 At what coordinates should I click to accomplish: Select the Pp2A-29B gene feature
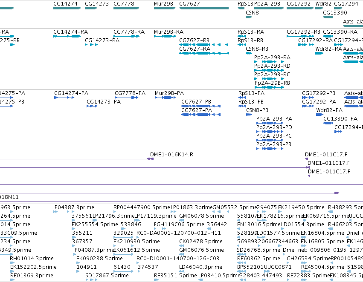269,8
